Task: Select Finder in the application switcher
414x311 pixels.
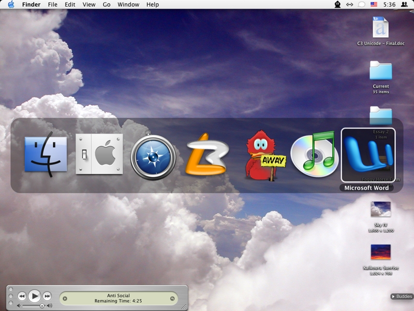Action: coord(46,155)
